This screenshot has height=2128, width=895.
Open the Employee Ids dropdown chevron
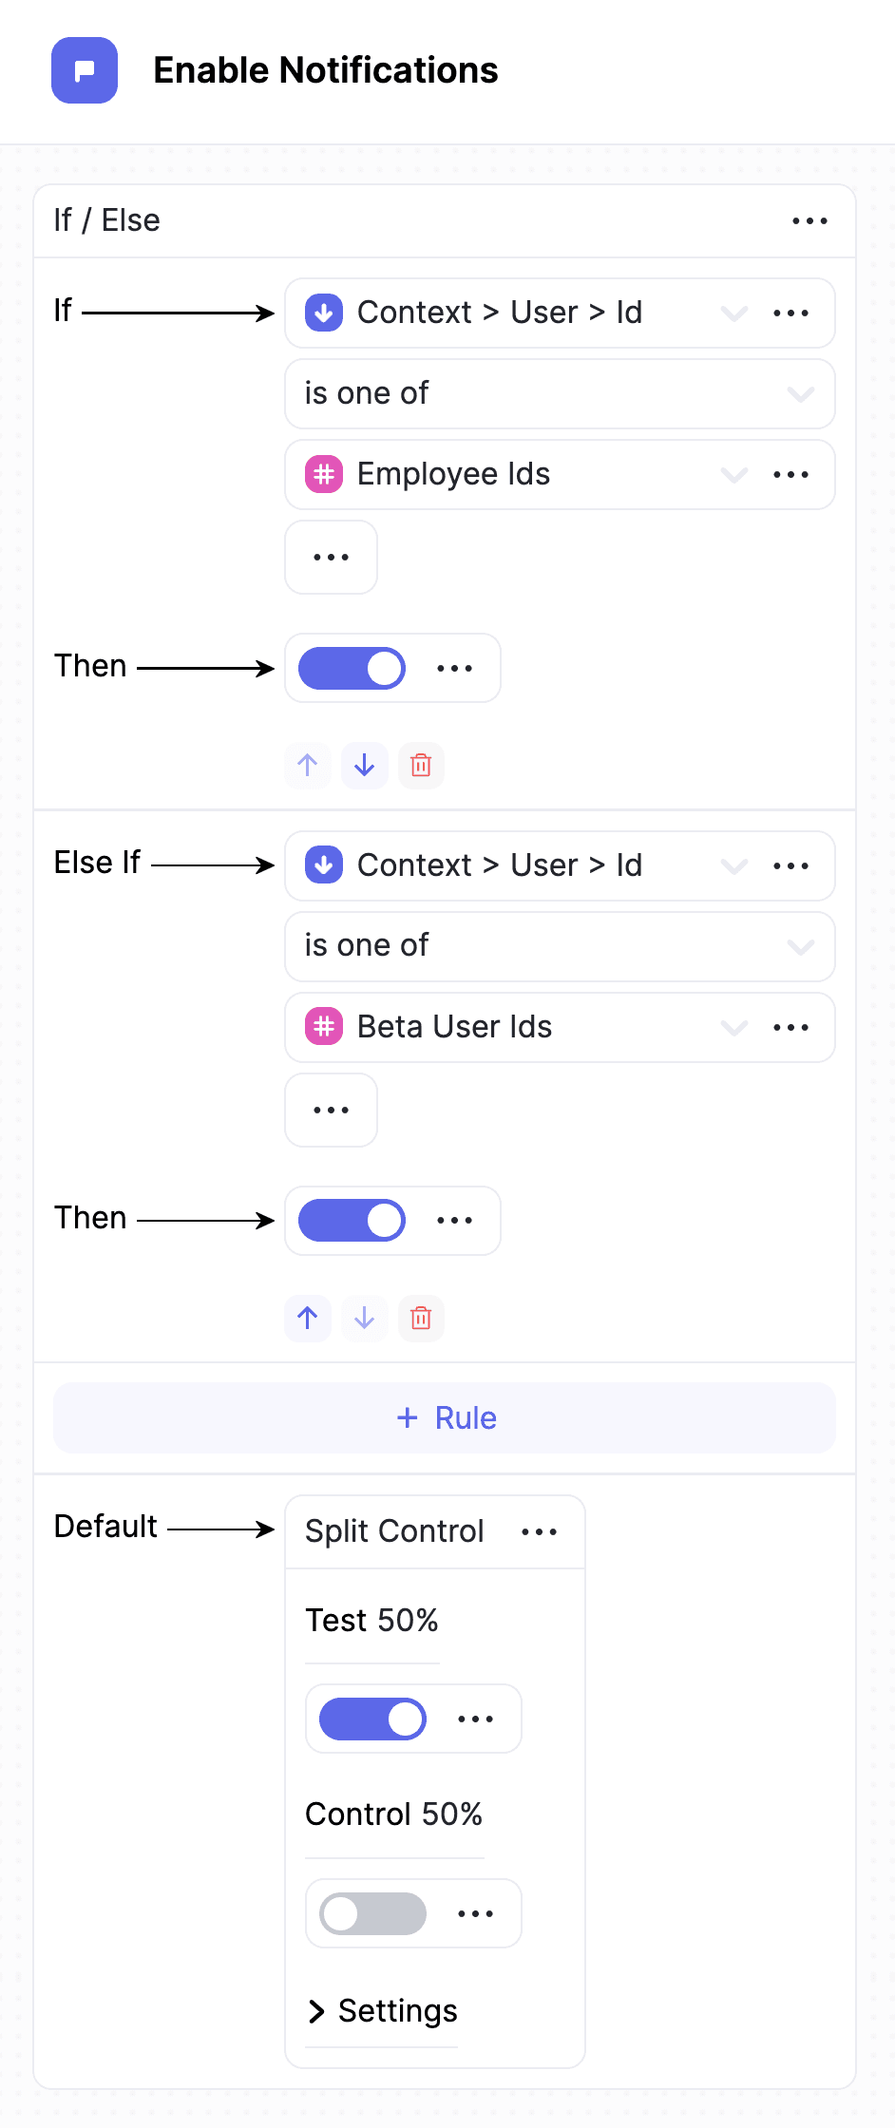734,474
